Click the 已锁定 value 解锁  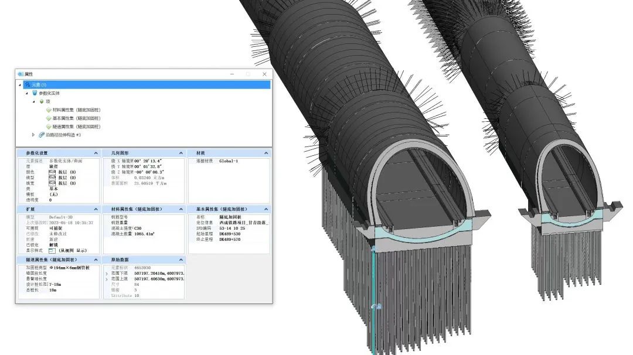[x=53, y=245]
